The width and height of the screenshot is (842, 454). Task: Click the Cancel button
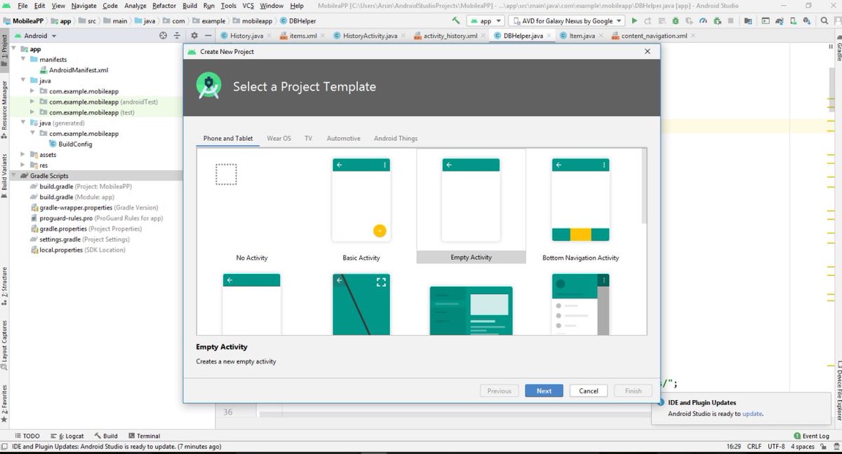point(589,391)
